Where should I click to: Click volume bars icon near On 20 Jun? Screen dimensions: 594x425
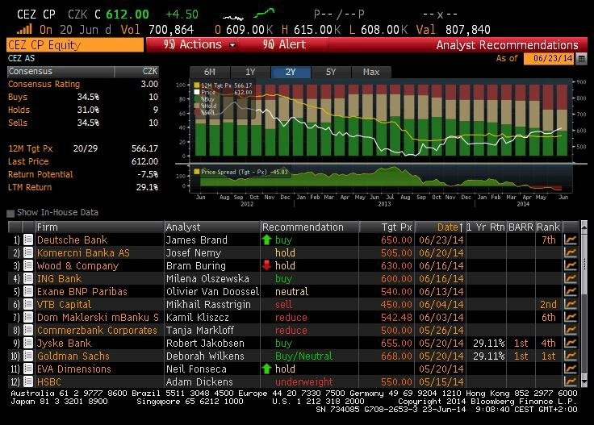click(x=25, y=30)
